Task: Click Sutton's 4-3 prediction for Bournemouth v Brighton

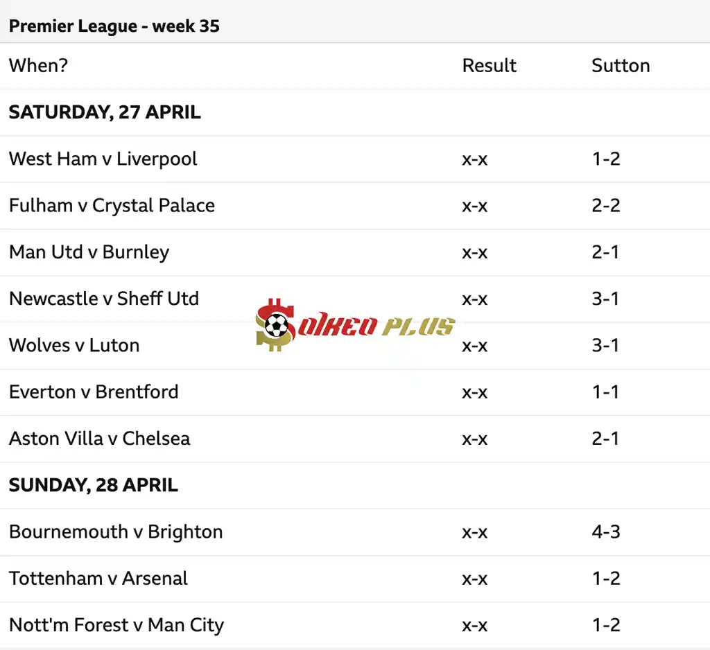Action: click(x=605, y=532)
